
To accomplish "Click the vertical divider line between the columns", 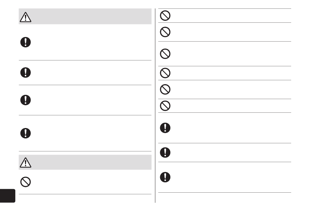I will coord(155,106).
